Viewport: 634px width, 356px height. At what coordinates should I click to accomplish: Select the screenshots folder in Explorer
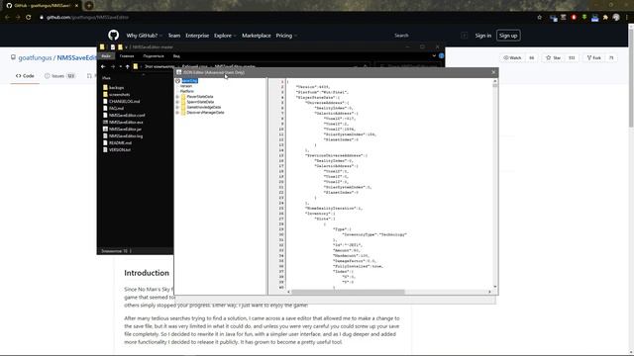[x=117, y=95]
